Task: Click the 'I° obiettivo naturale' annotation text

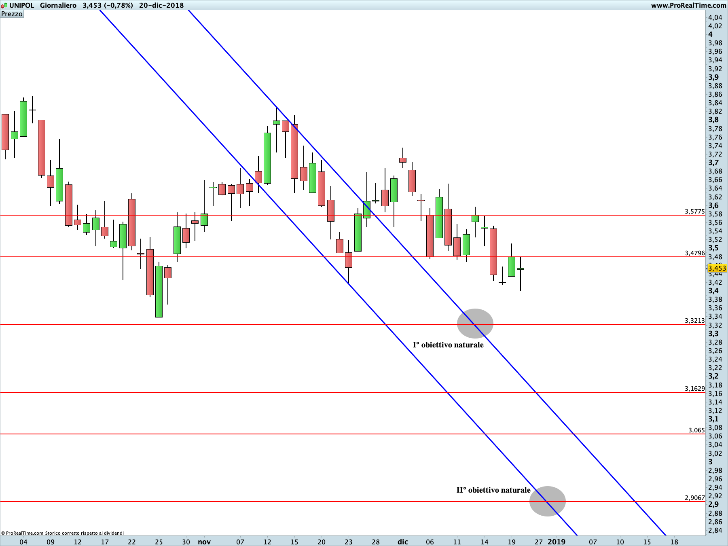Action: click(448, 345)
